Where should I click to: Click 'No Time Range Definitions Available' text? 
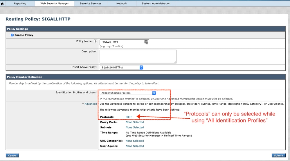pos(148,133)
